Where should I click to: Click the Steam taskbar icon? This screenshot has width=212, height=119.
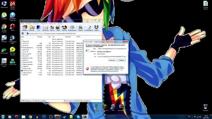(x=64, y=117)
